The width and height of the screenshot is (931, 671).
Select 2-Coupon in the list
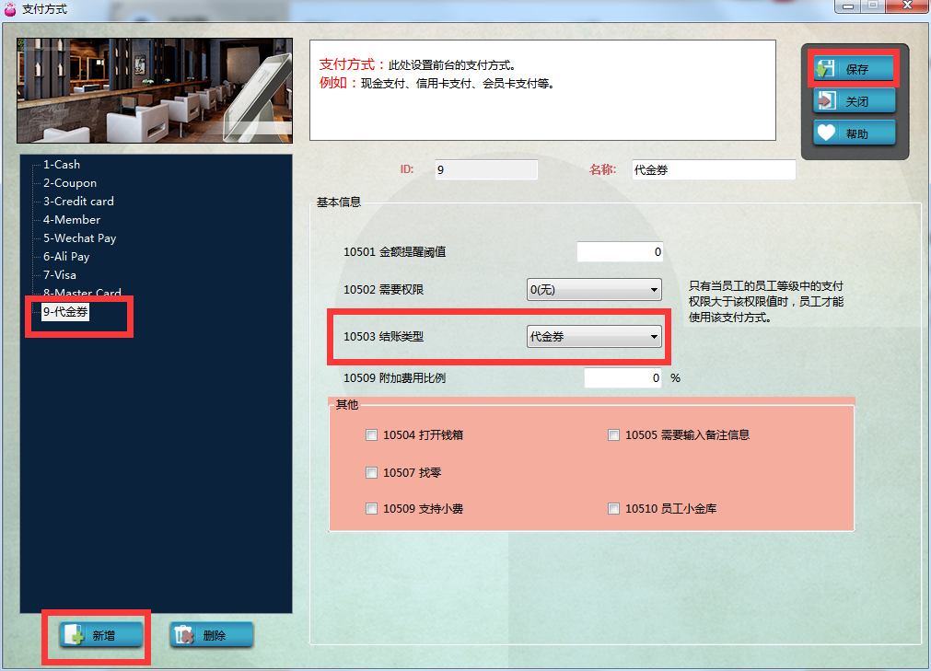pos(69,183)
